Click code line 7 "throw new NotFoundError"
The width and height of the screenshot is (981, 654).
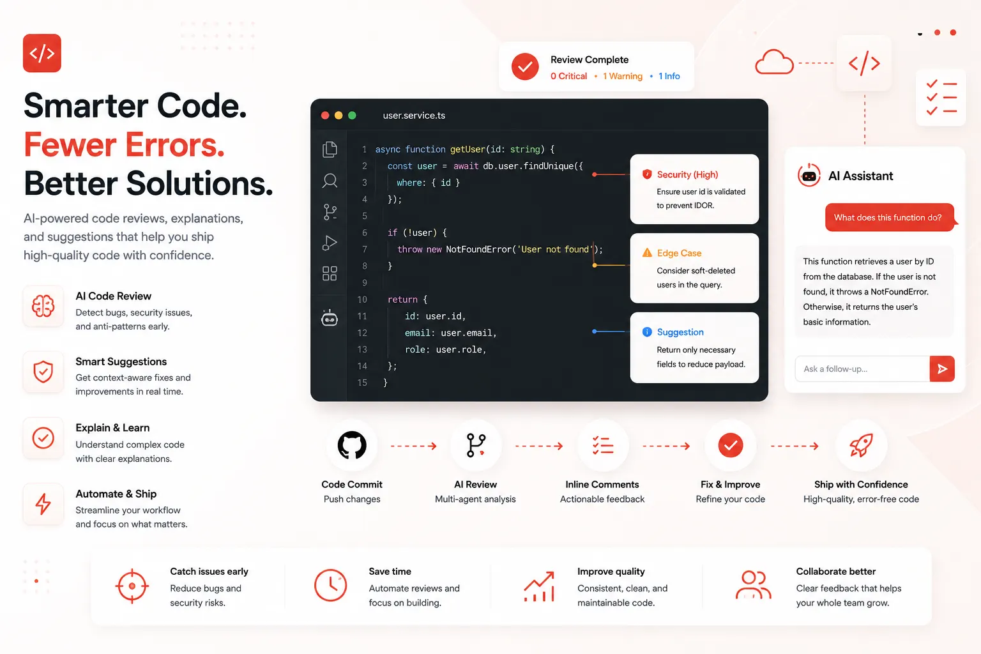click(499, 249)
